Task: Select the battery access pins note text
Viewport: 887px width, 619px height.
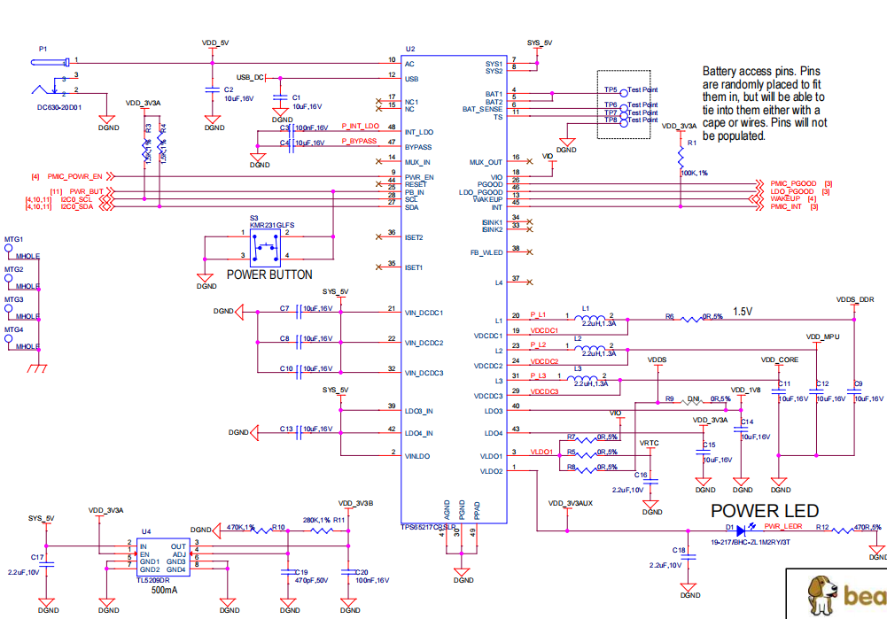Action: click(766, 104)
